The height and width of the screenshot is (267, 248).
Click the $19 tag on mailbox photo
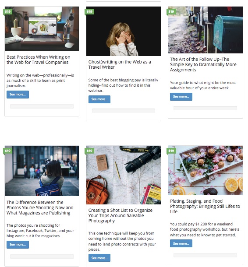click(171, 11)
